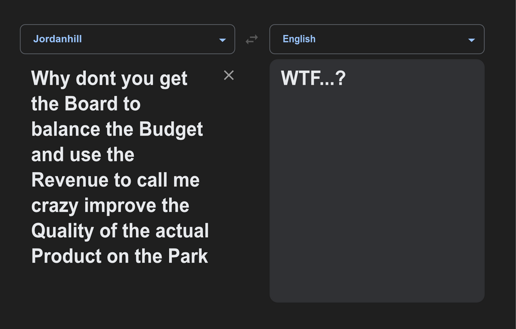Click the word "Board" in source text
The width and height of the screenshot is (516, 329).
coord(91,104)
